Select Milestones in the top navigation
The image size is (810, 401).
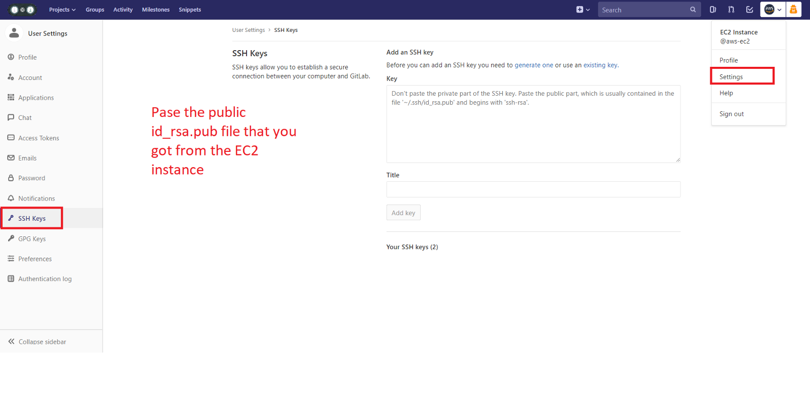[x=156, y=10]
